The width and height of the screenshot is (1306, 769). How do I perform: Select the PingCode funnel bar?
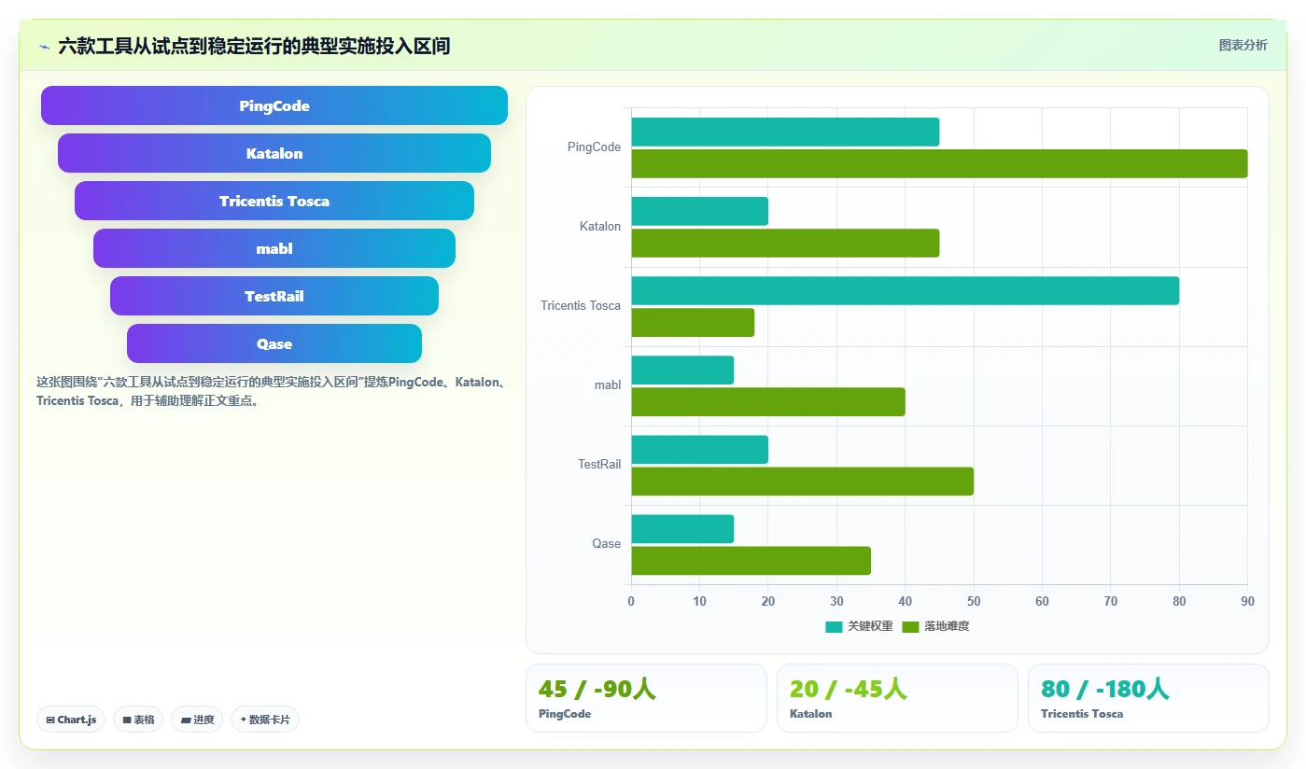pyautogui.click(x=274, y=105)
